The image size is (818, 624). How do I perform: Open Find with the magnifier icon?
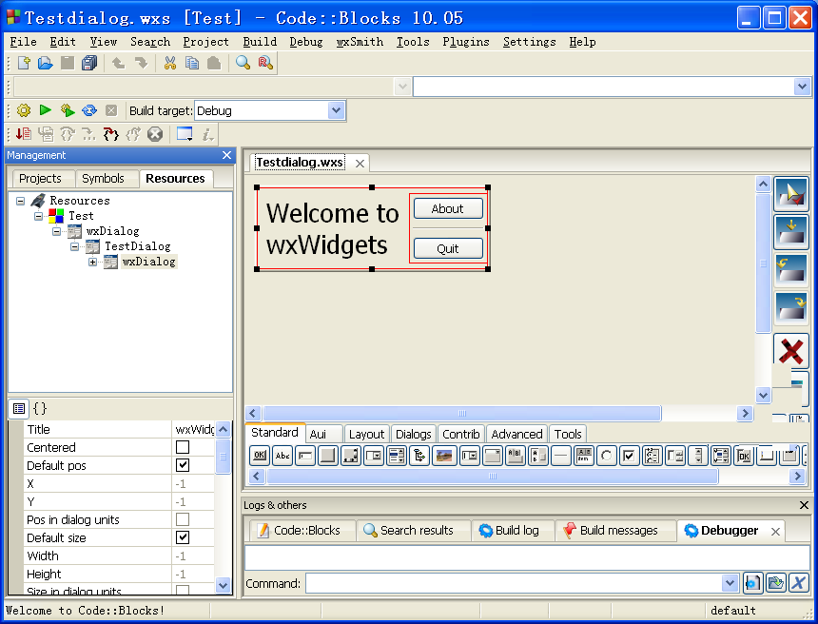click(x=243, y=63)
